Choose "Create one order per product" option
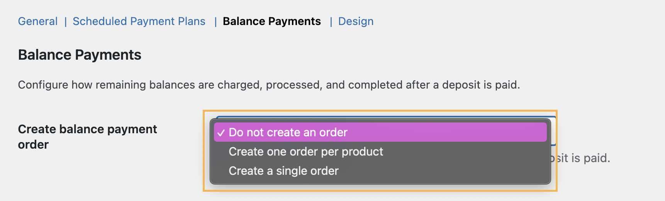The width and height of the screenshot is (665, 201). tap(306, 152)
